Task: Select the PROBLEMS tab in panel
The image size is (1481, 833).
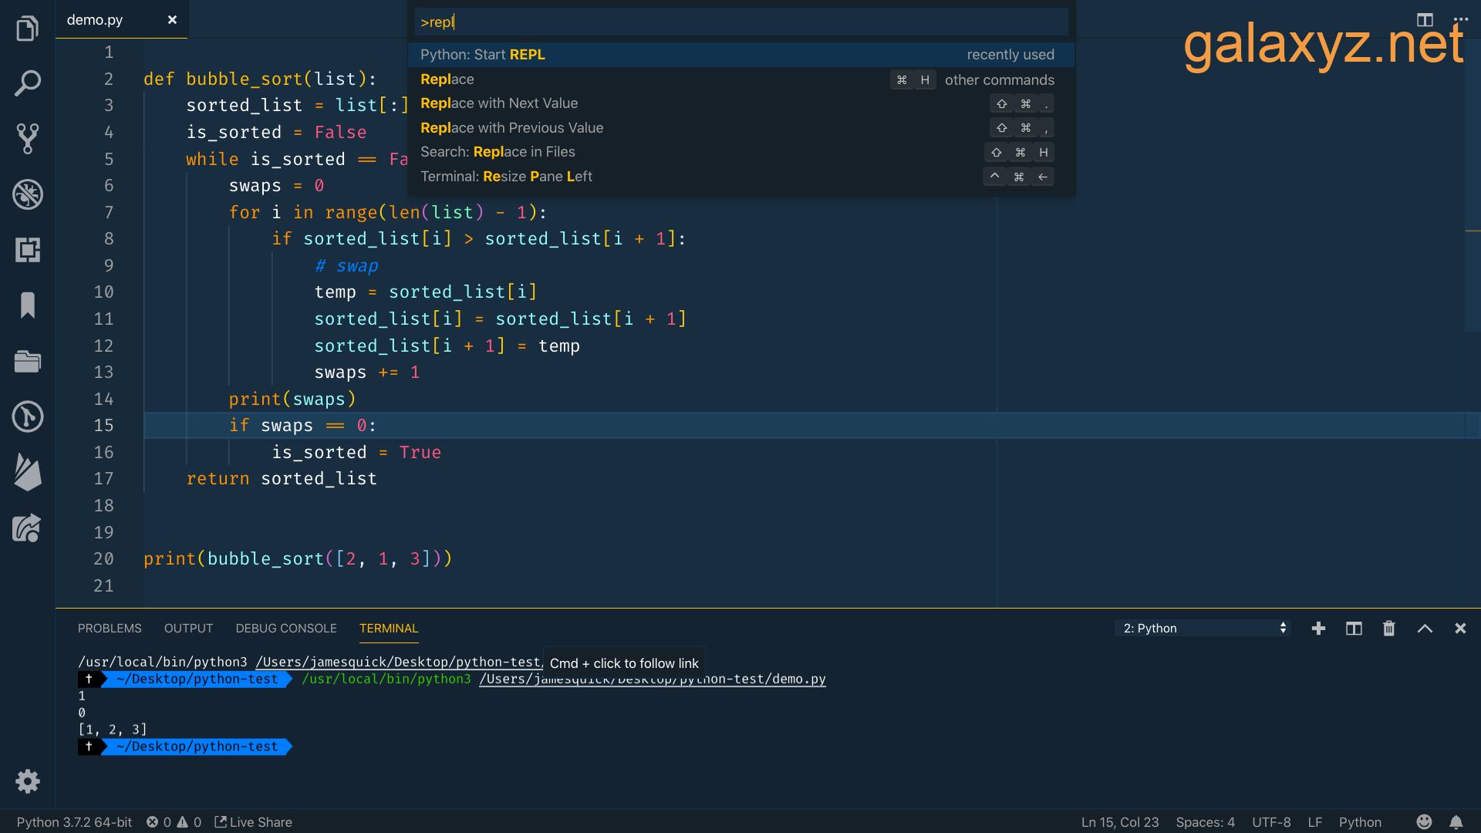Action: 110,628
